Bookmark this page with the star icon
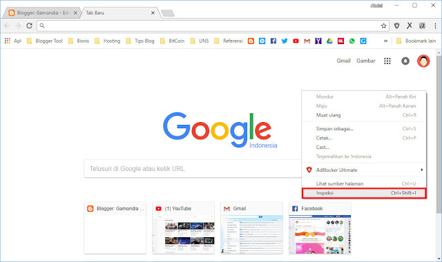 click(x=383, y=26)
